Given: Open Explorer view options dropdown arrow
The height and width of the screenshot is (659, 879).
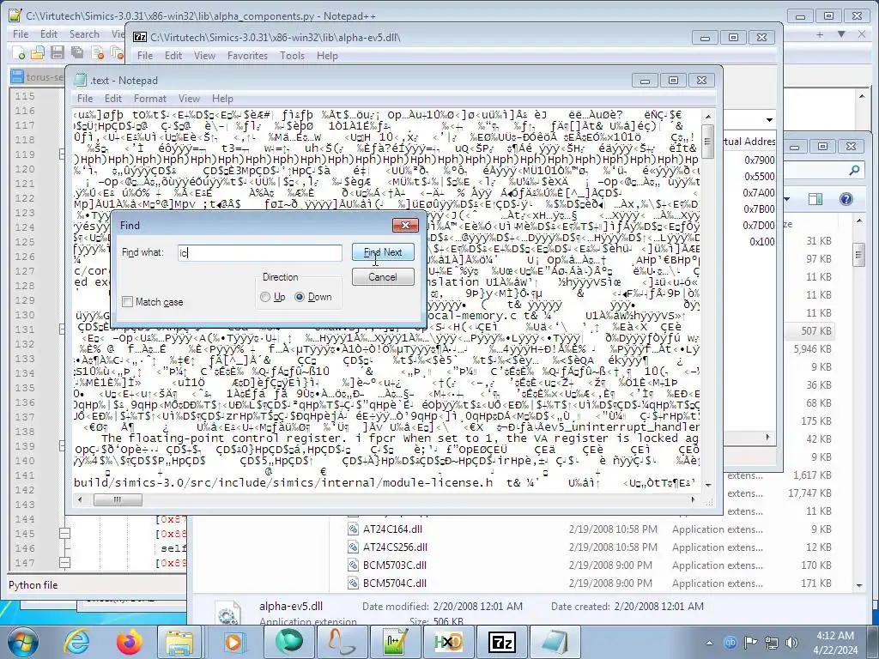Looking at the screenshot, I should [x=786, y=199].
